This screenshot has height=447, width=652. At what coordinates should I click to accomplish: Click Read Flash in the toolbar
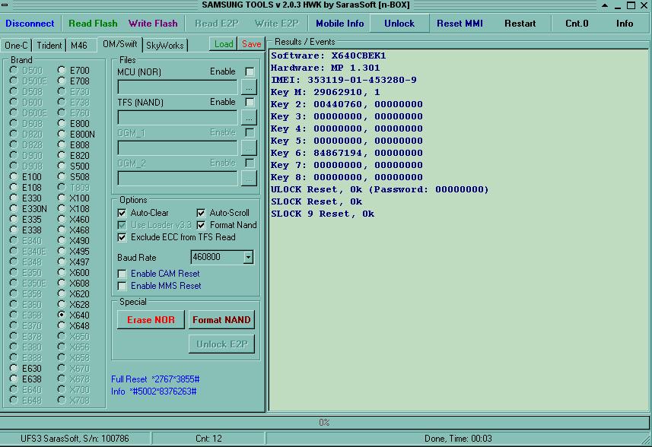93,24
